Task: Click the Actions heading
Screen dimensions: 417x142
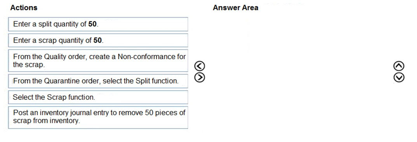Action: pos(24,8)
